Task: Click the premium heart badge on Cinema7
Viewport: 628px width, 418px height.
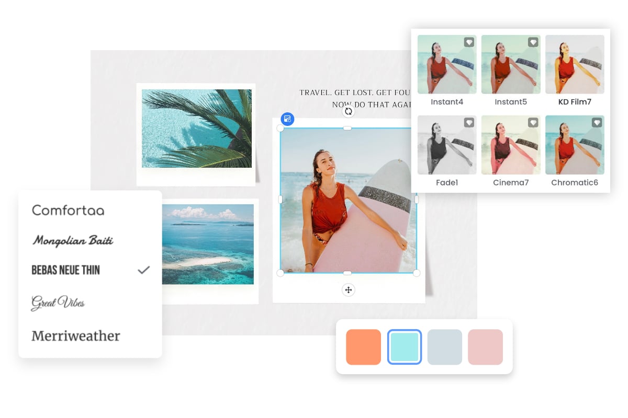Action: 533,122
